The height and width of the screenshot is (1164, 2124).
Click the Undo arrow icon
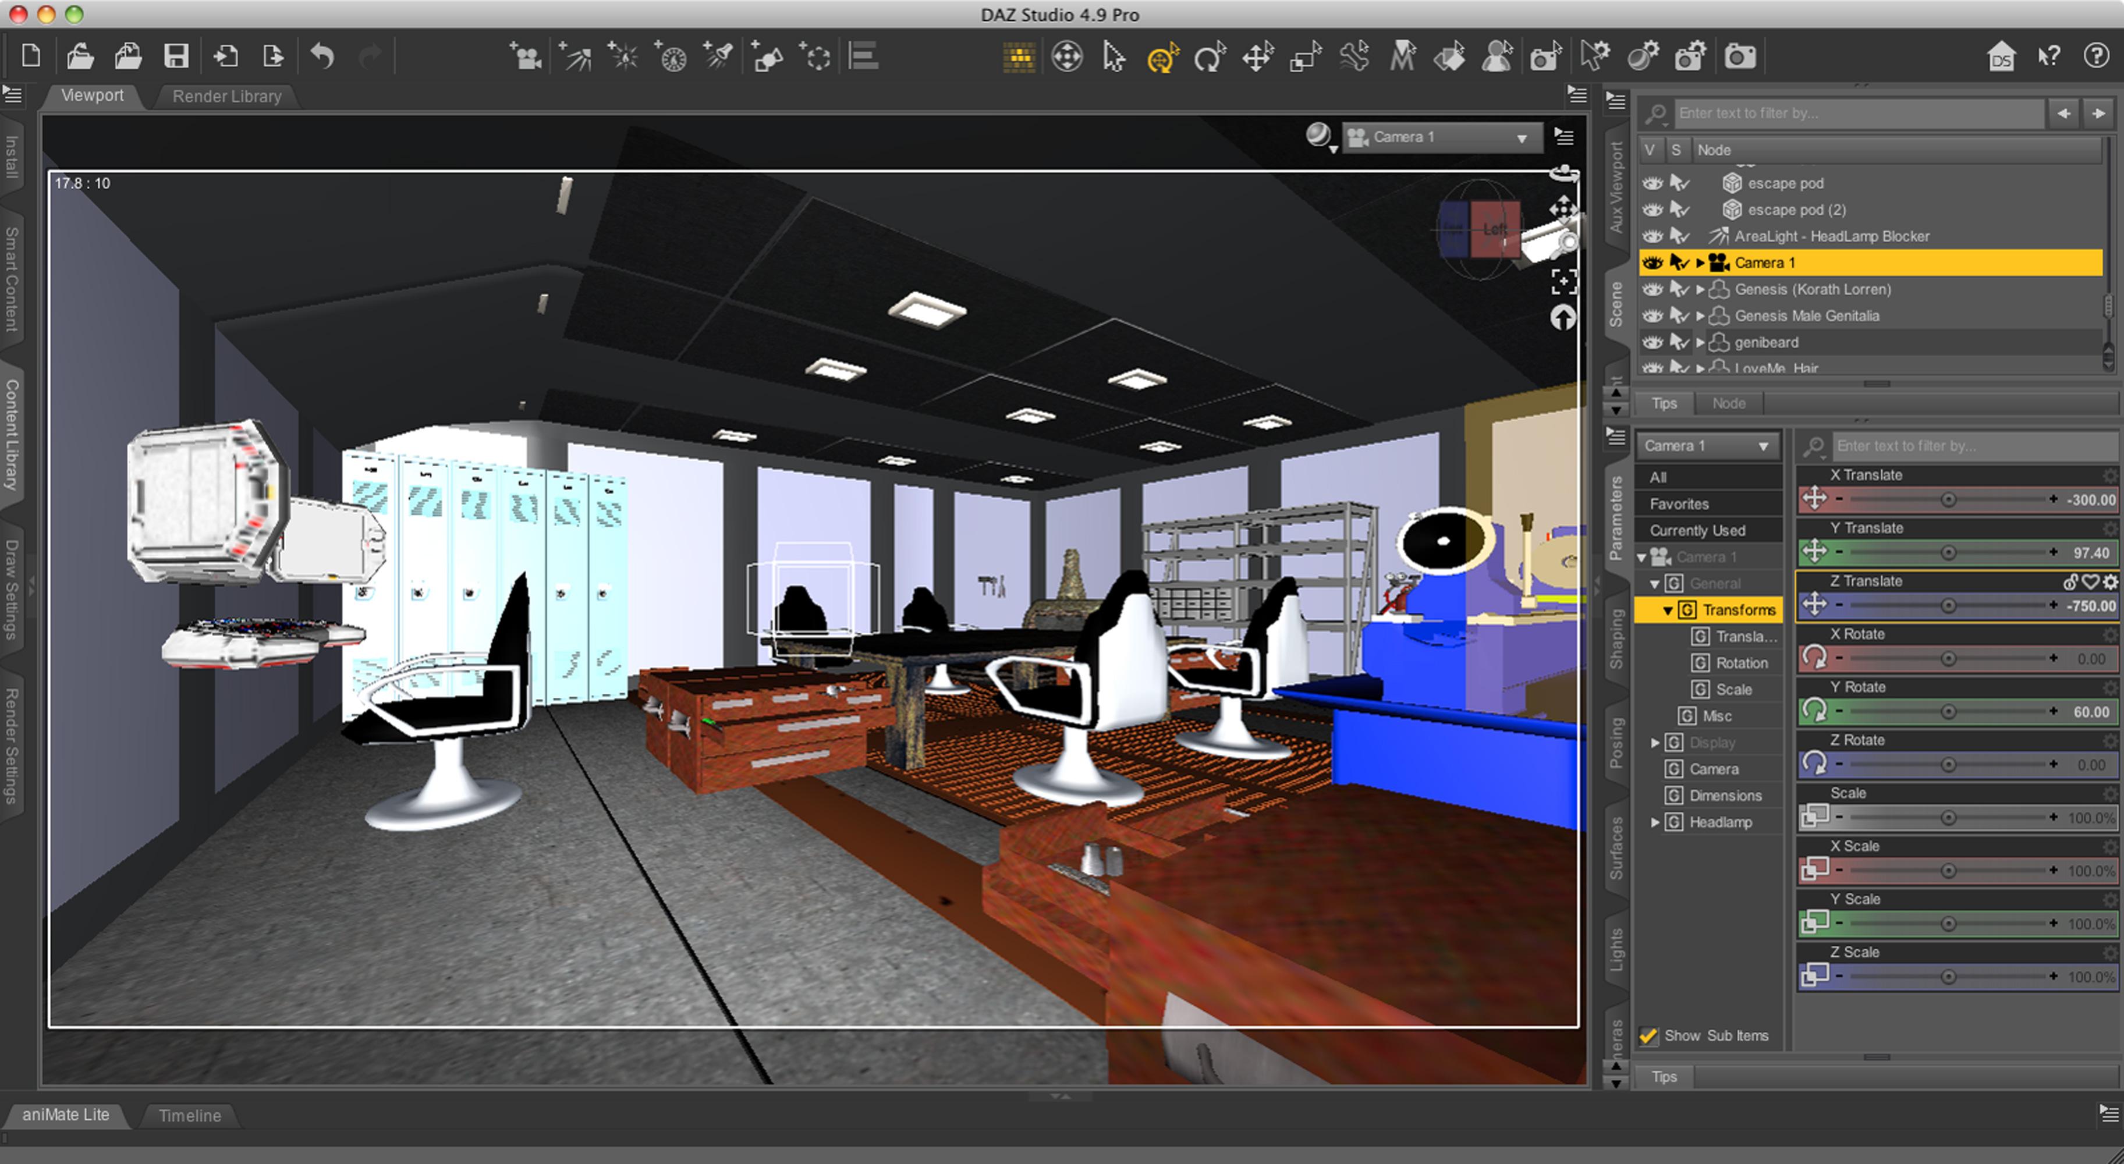point(322,56)
